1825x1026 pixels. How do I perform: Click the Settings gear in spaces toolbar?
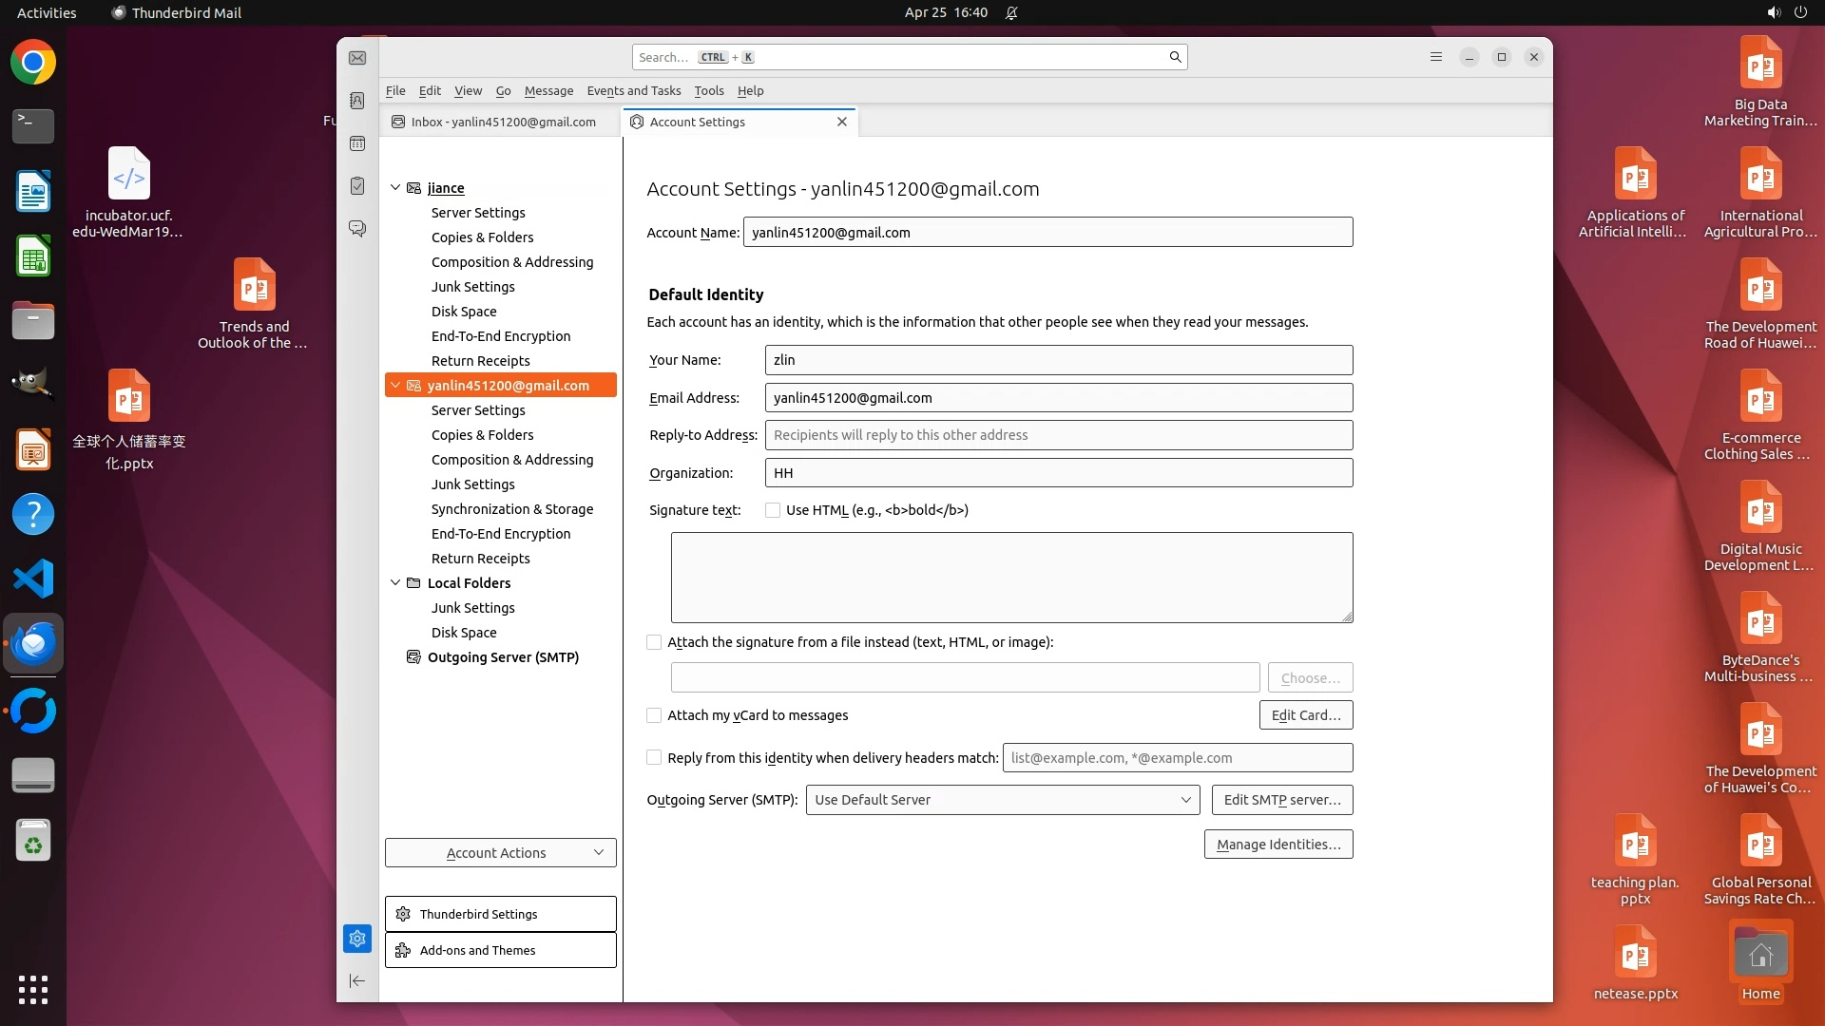(x=357, y=939)
